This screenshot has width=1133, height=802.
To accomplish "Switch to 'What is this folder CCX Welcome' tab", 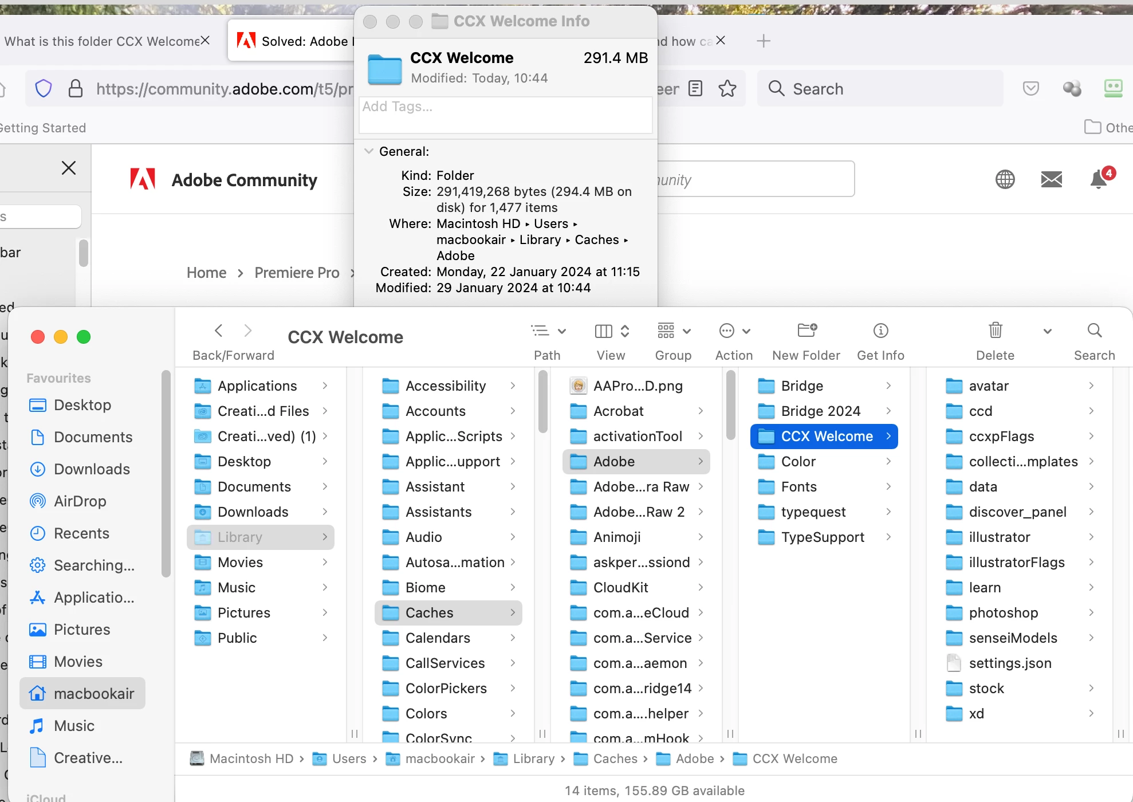I will coord(101,41).
